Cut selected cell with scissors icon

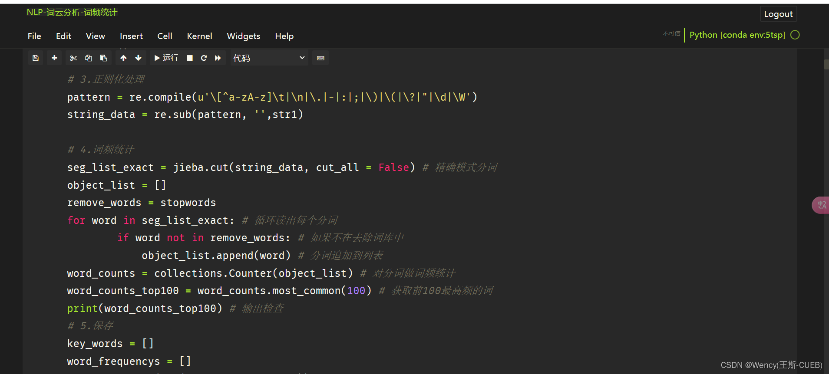(x=73, y=58)
